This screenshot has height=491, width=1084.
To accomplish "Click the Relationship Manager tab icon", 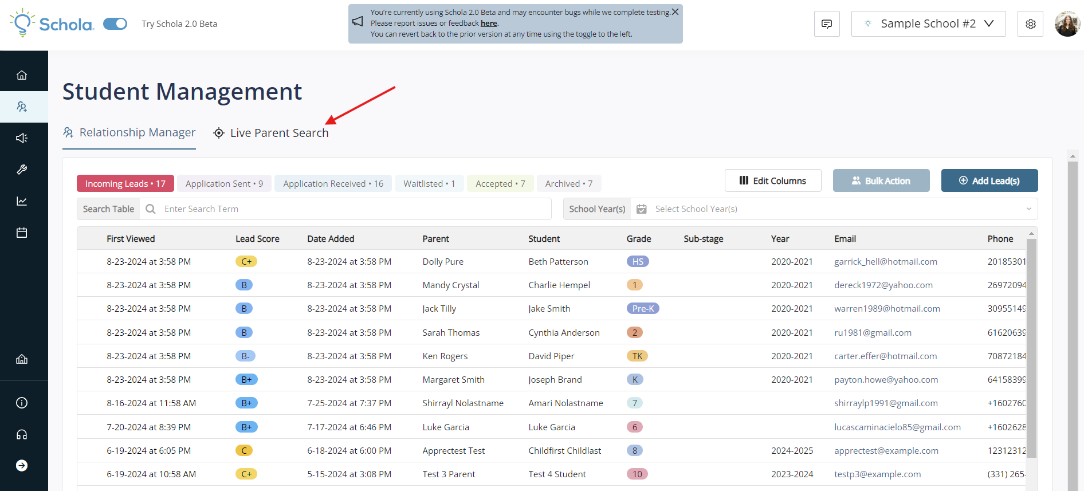I will 68,132.
